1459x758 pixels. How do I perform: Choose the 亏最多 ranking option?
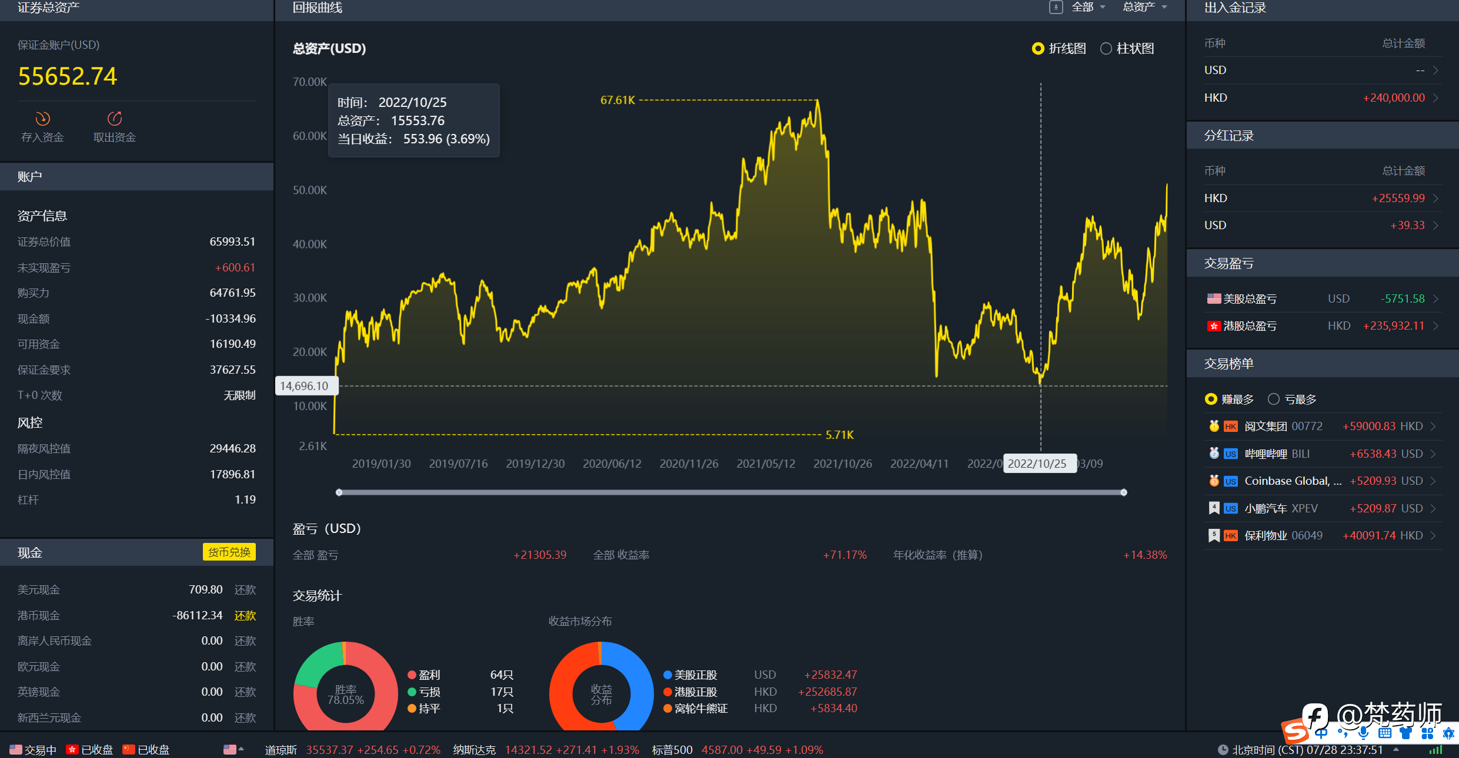coord(1291,400)
